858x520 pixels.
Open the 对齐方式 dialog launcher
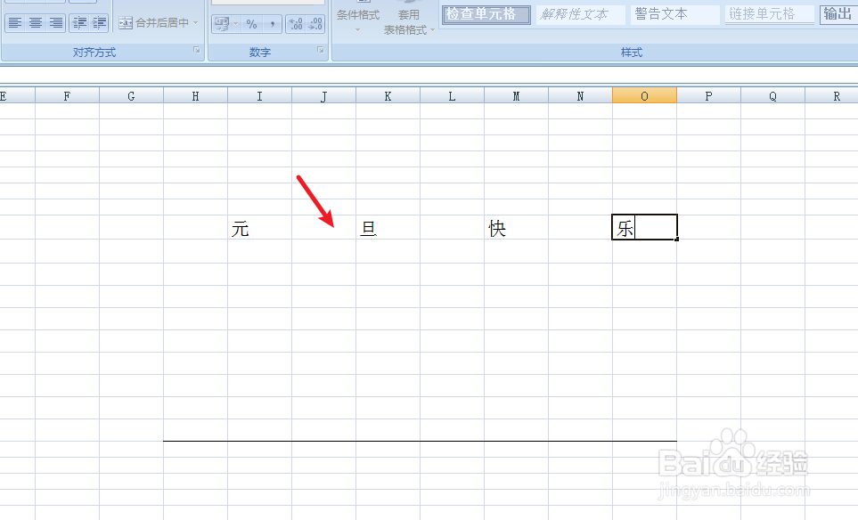click(198, 49)
